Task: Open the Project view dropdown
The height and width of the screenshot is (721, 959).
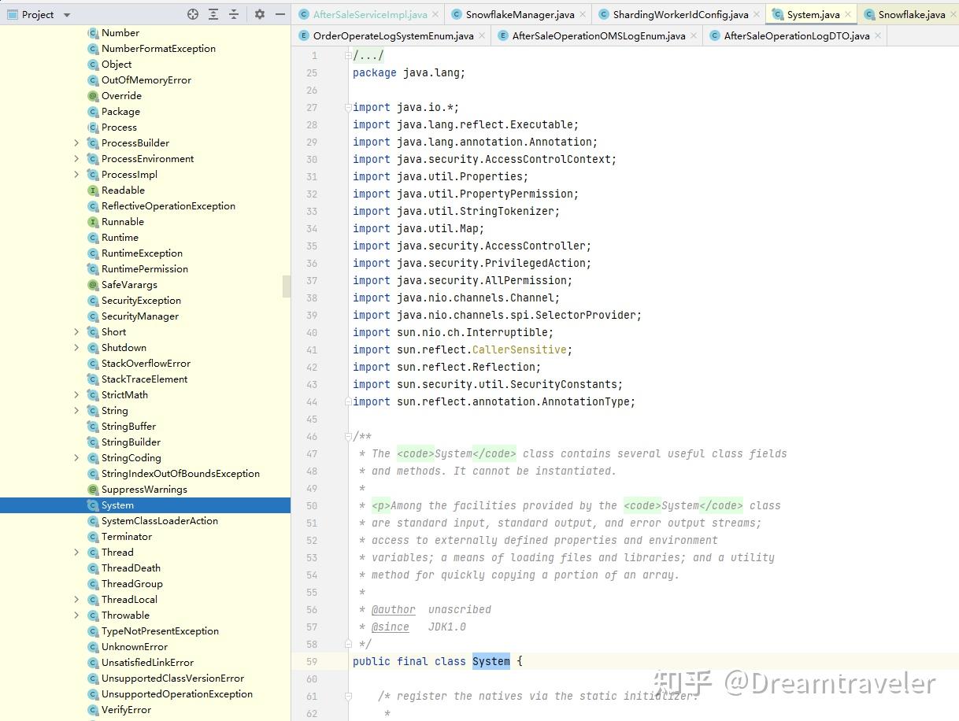Action: (x=66, y=15)
